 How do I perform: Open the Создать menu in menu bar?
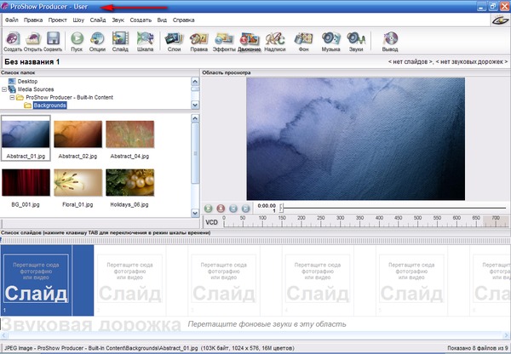pyautogui.click(x=141, y=20)
